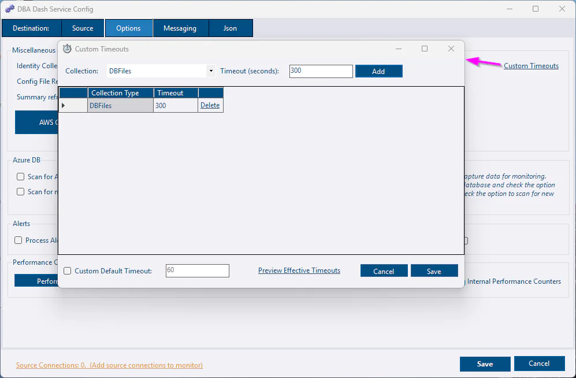Maximize the Custom Timeouts dialog
576x378 pixels.
(425, 49)
